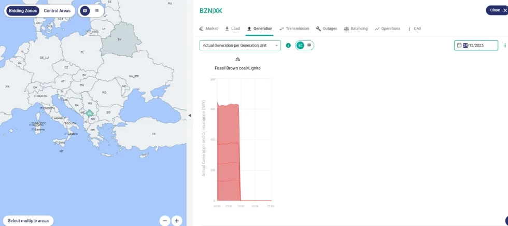Click the Fossil Brown coal/Lignite icon
The image size is (508, 226).
point(237,60)
